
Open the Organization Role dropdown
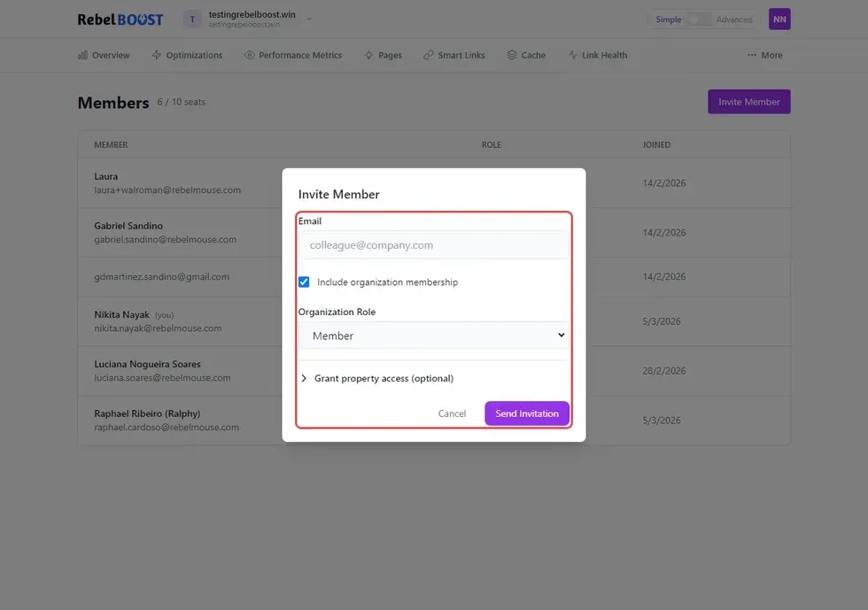(433, 336)
